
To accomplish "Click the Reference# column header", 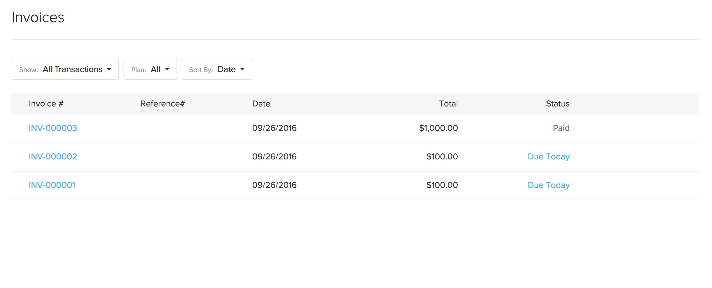I will (x=162, y=104).
